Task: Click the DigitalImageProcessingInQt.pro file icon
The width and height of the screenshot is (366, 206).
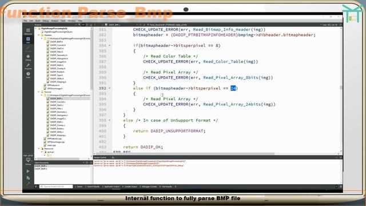Action: 42,32
